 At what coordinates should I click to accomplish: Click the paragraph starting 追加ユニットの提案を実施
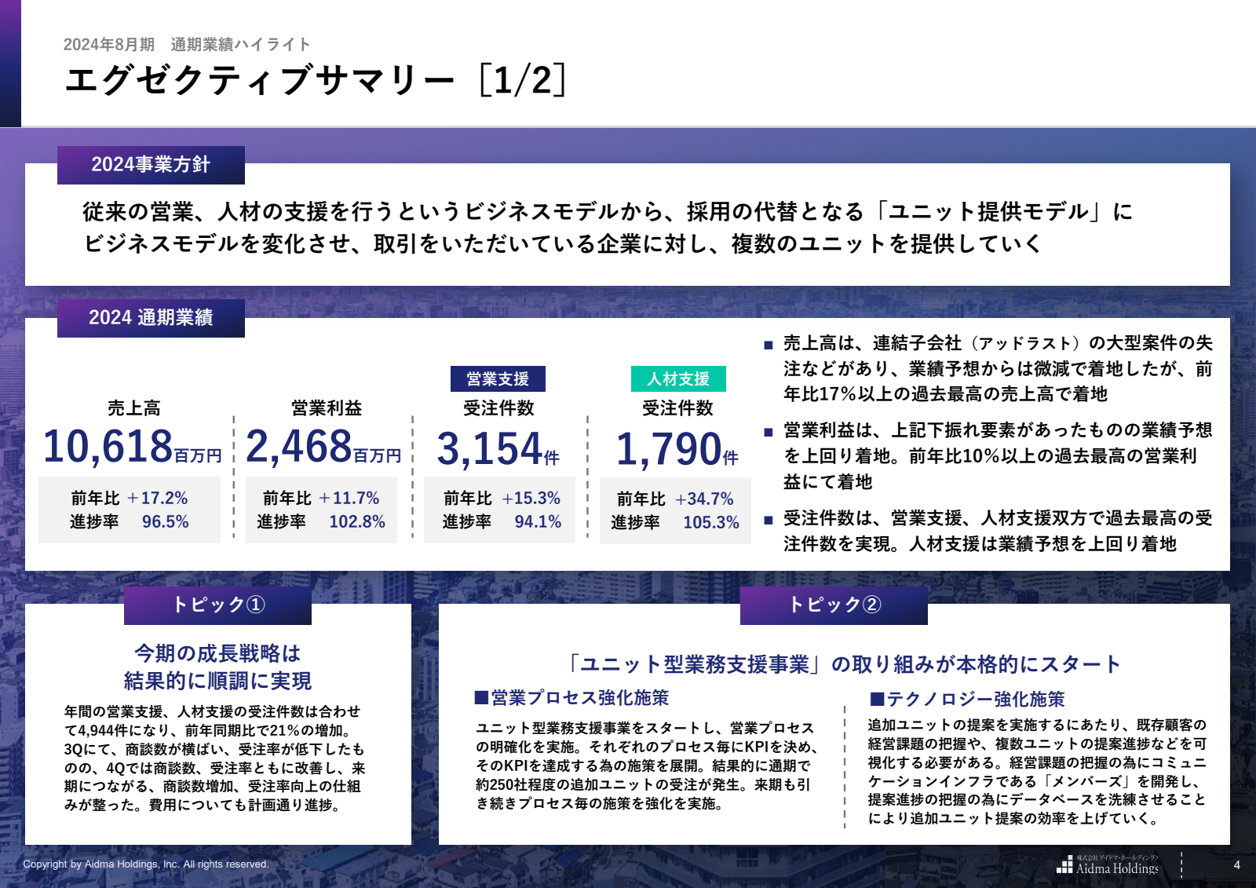(x=1038, y=772)
